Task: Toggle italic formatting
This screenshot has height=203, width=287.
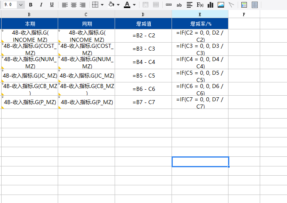Action: tap(41, 5)
